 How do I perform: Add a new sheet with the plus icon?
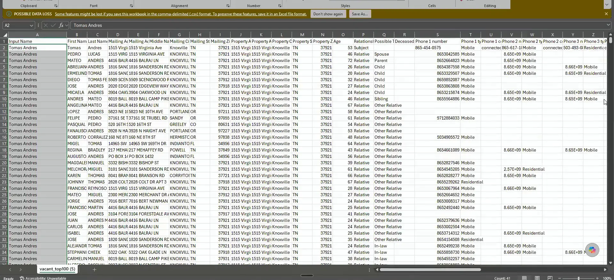[x=94, y=269]
